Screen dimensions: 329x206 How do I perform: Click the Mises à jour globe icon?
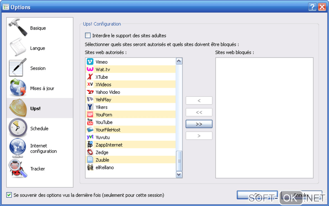point(18,88)
